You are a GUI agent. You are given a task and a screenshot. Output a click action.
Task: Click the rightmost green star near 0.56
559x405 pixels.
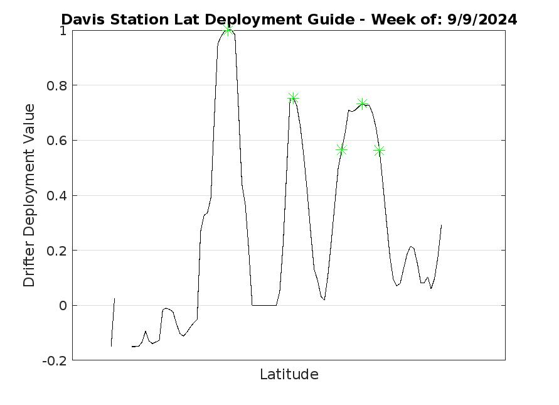380,151
